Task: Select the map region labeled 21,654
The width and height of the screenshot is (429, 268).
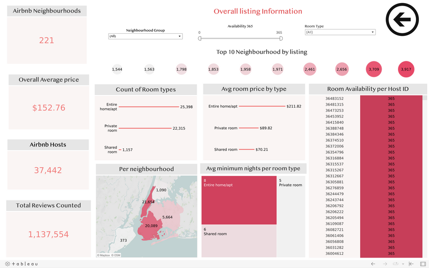Action: [x=148, y=202]
